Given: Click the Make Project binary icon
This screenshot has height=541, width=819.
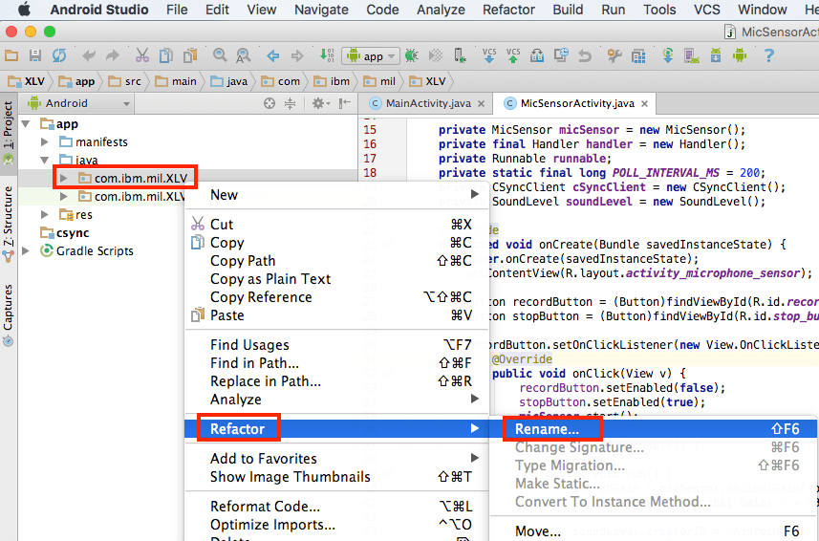Looking at the screenshot, I should (x=327, y=54).
